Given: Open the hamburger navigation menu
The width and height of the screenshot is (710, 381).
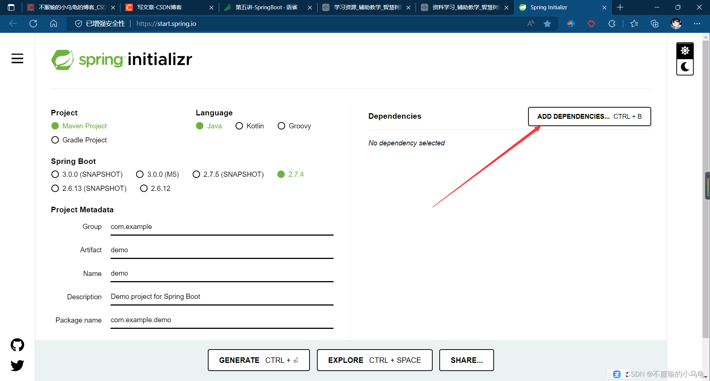Looking at the screenshot, I should (17, 58).
